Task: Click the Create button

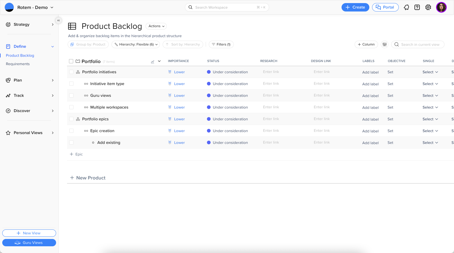Action: (x=355, y=7)
